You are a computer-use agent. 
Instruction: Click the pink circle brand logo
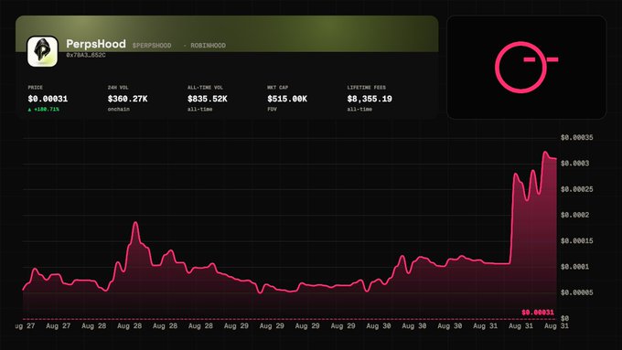coord(526,67)
